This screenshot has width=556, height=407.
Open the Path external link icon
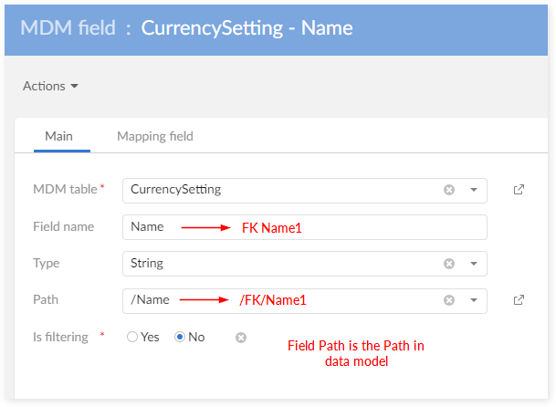click(x=519, y=300)
